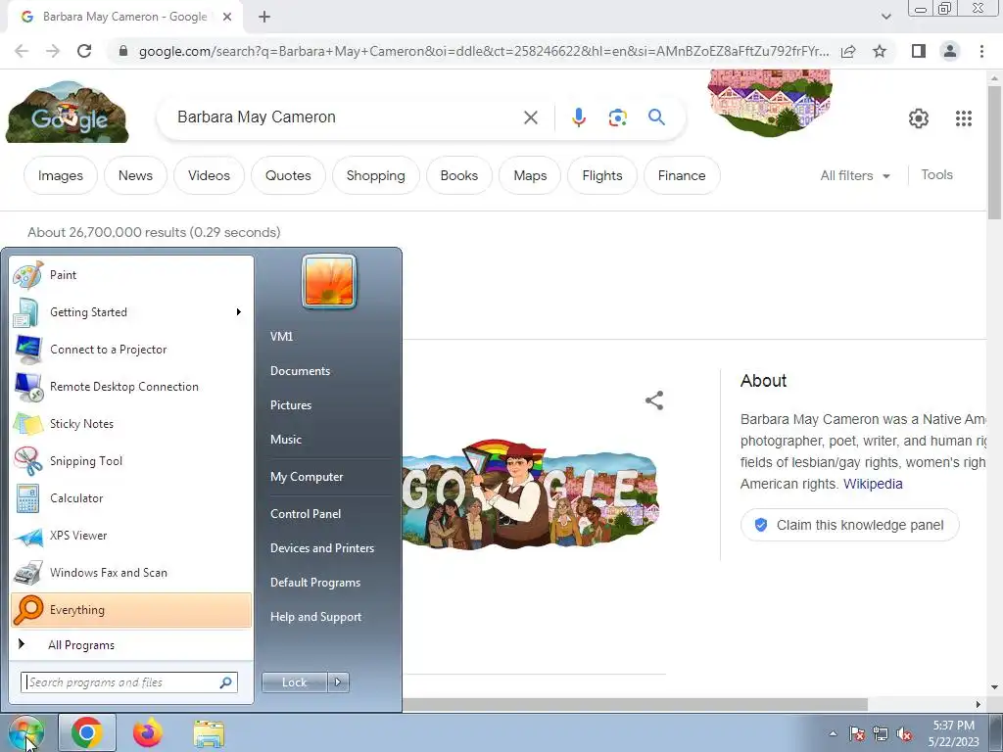Expand the Getting Started submenu arrow
The image size is (1003, 752).
coord(239,312)
